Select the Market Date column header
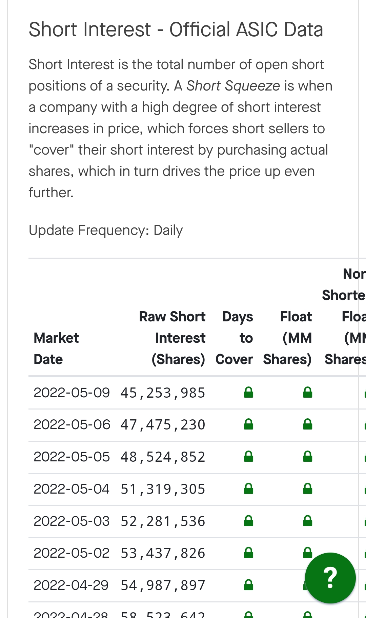The height and width of the screenshot is (618, 366). [x=56, y=348]
